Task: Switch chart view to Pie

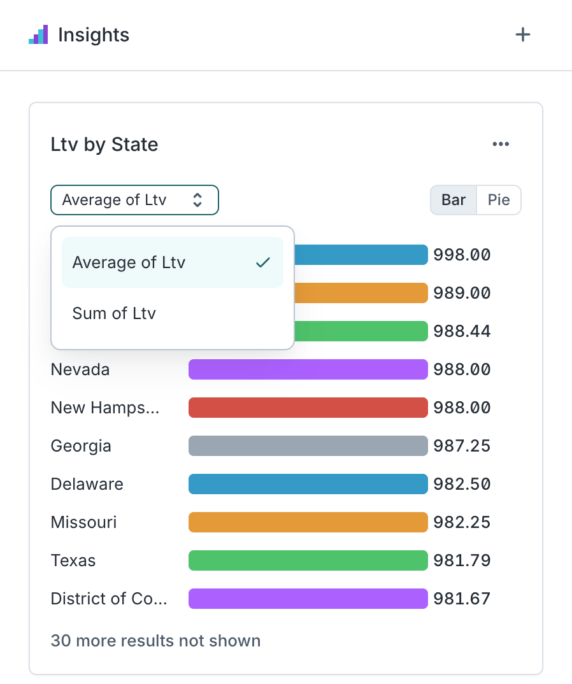Action: (499, 200)
